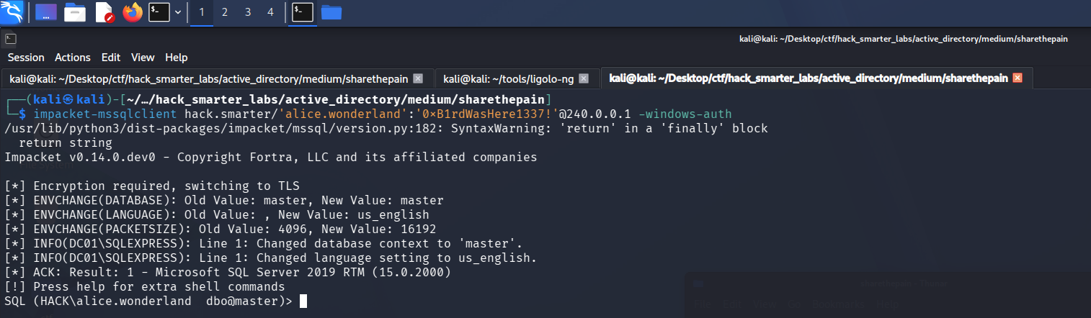Switch to workspace 3
This screenshot has height=318, width=1091.
point(248,12)
